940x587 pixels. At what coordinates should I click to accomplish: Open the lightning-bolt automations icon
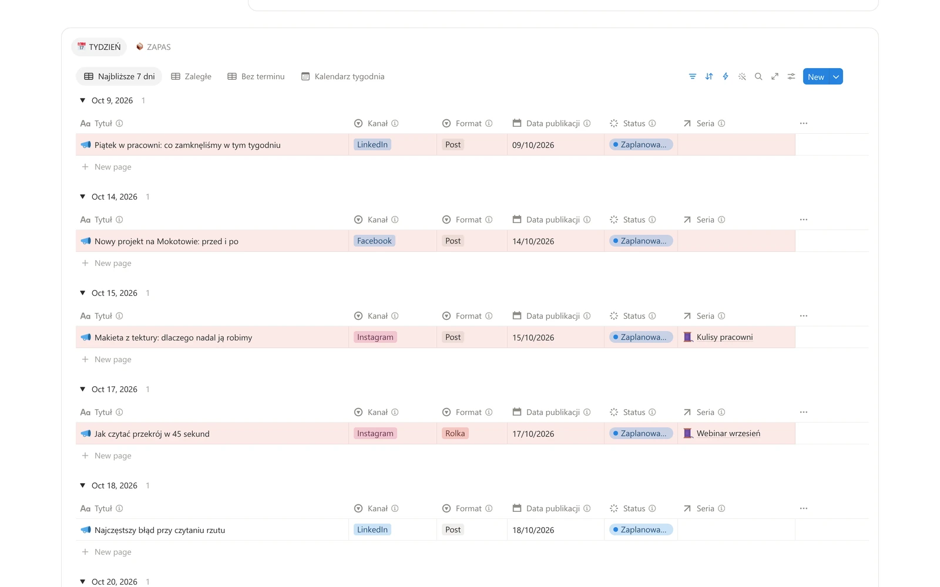[726, 76]
